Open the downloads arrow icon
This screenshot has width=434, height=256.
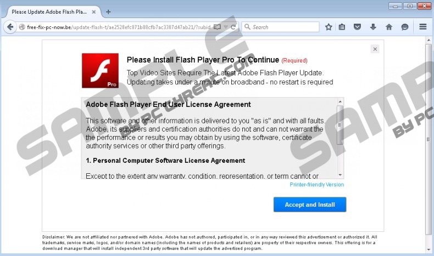point(373,27)
